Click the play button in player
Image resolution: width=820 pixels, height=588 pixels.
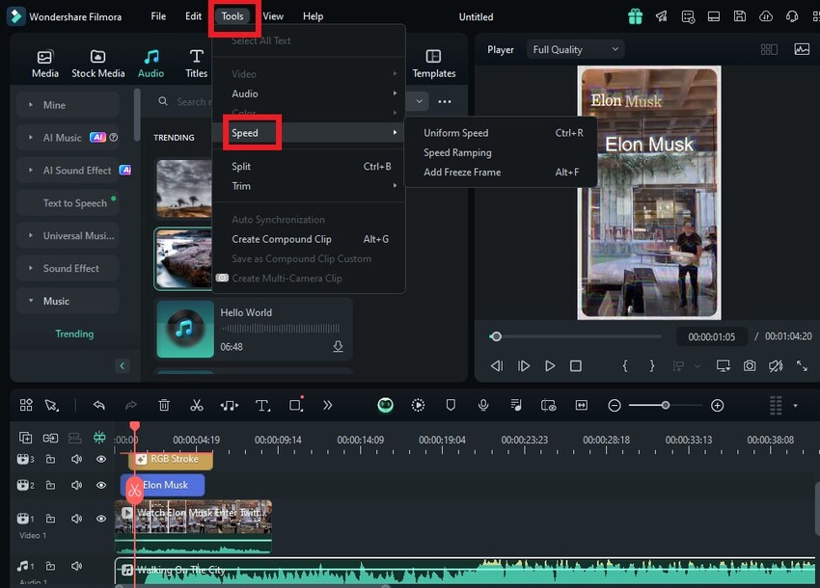click(550, 366)
